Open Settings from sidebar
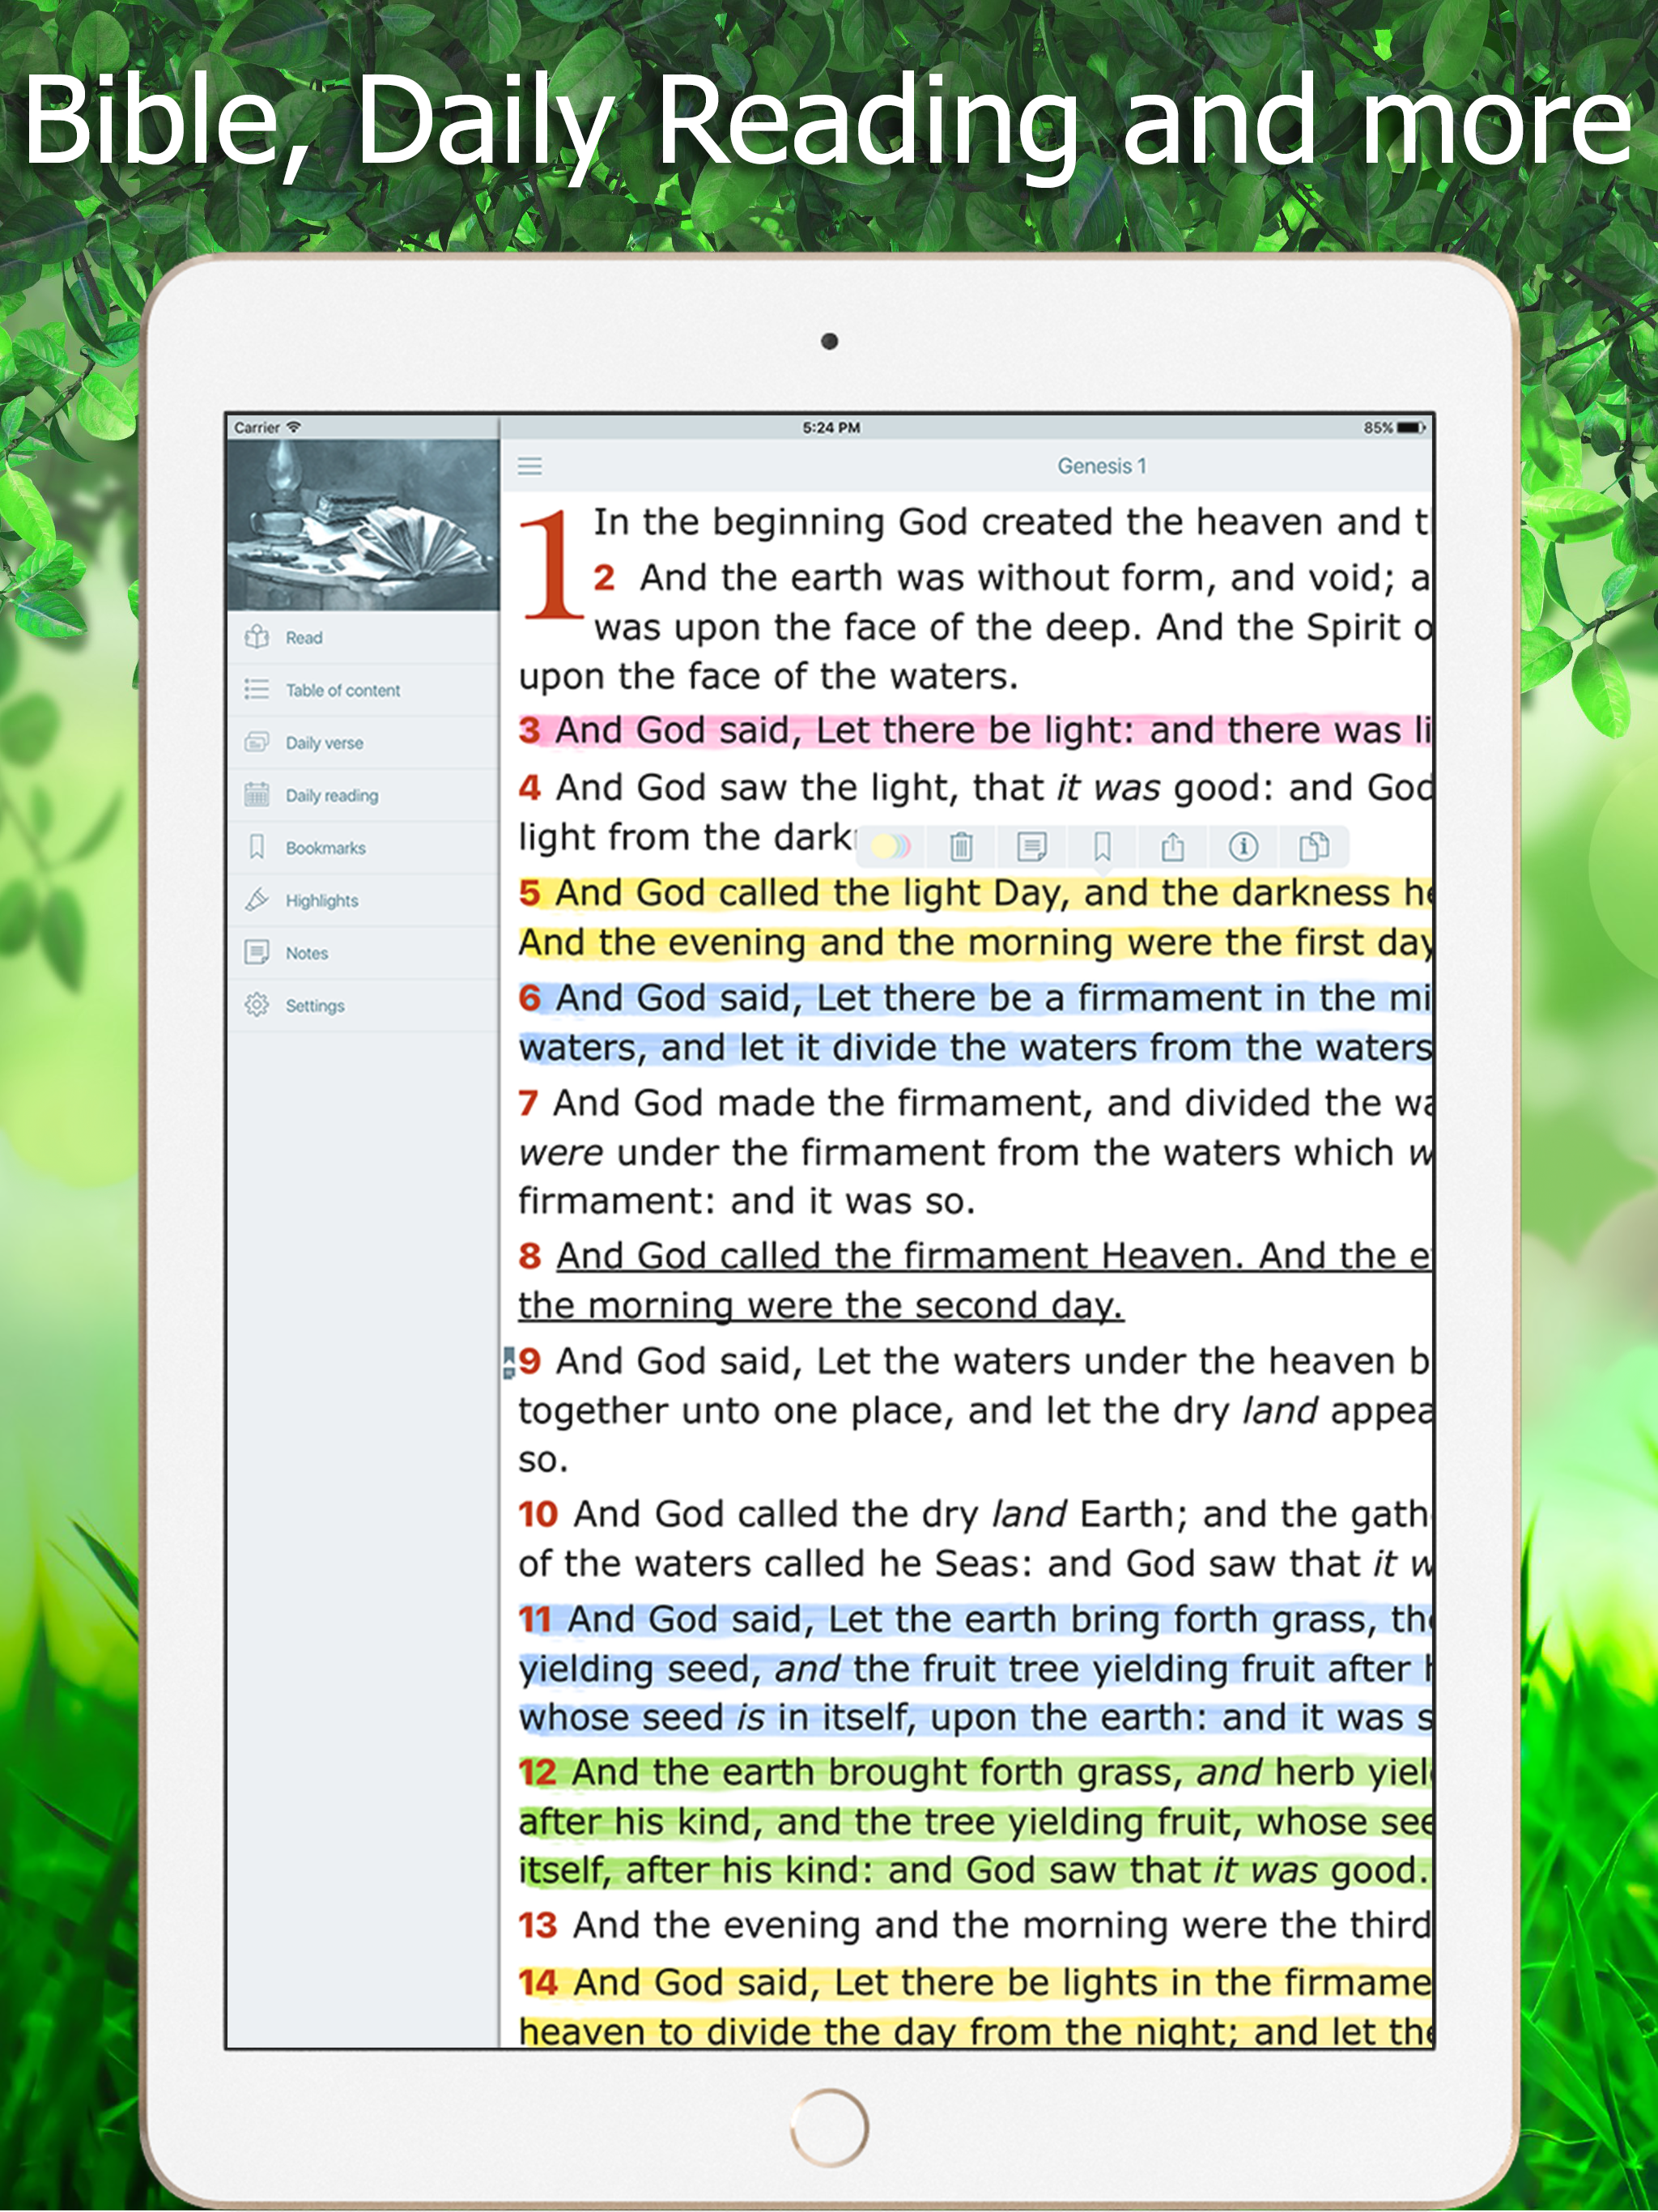Screen dimensions: 1658x2212 point(314,1006)
